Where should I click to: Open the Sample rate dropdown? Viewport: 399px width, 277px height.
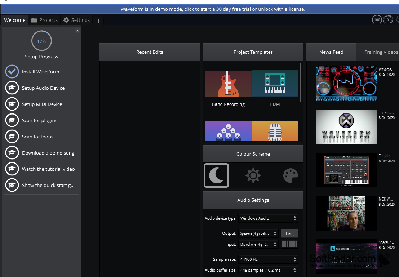268,259
